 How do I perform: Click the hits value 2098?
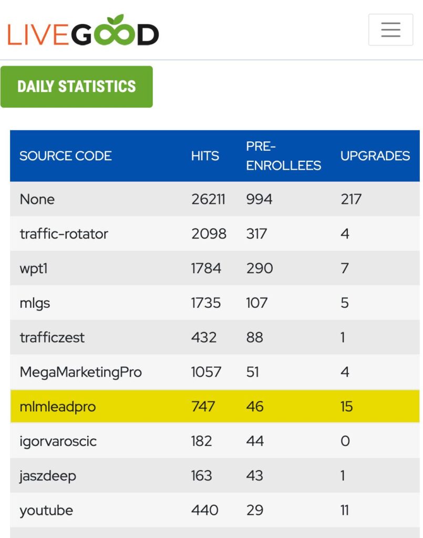(x=209, y=234)
